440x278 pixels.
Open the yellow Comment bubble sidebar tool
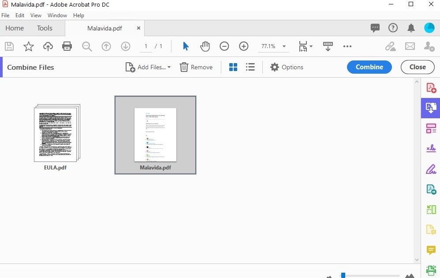coord(431,250)
